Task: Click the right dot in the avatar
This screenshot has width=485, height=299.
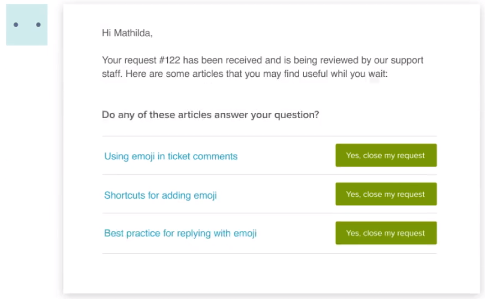Action: tap(38, 25)
